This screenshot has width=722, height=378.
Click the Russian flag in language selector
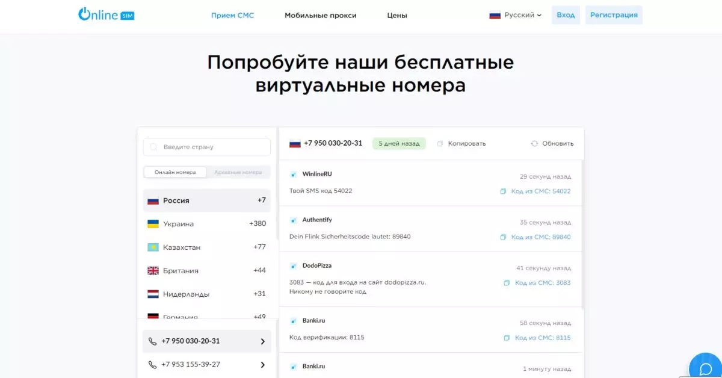(x=495, y=15)
